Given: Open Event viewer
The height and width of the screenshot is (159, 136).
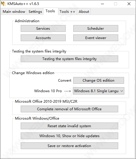Looking at the screenshot, I should pyautogui.click(x=96, y=38).
